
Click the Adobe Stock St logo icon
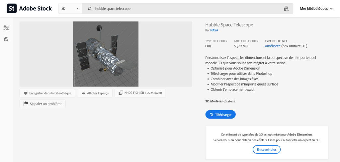coord(12,9)
